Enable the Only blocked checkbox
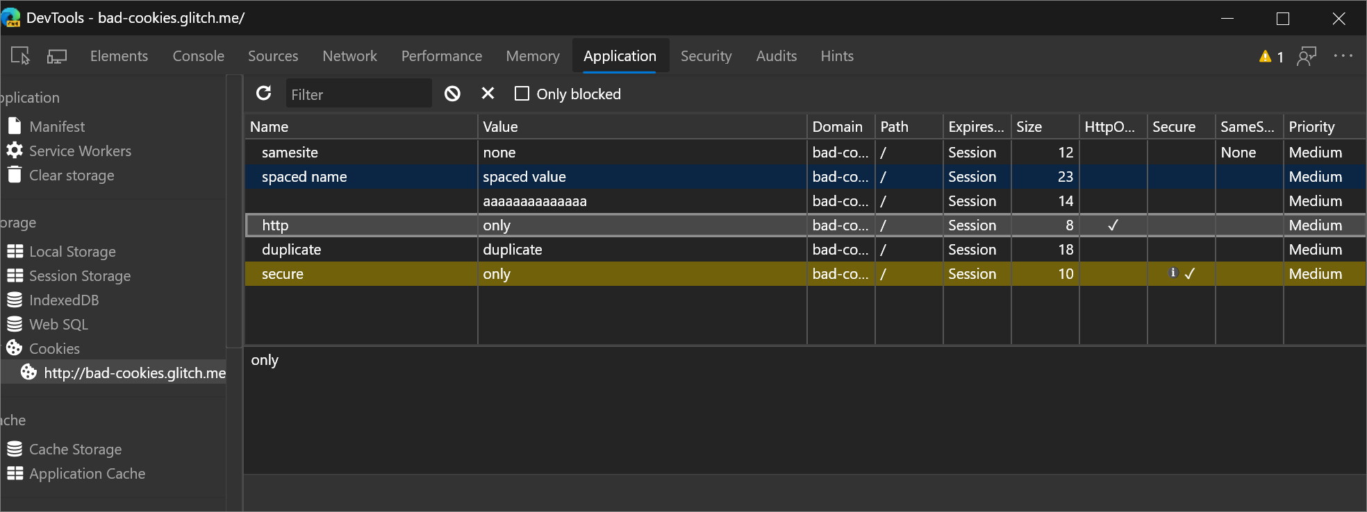 point(522,93)
